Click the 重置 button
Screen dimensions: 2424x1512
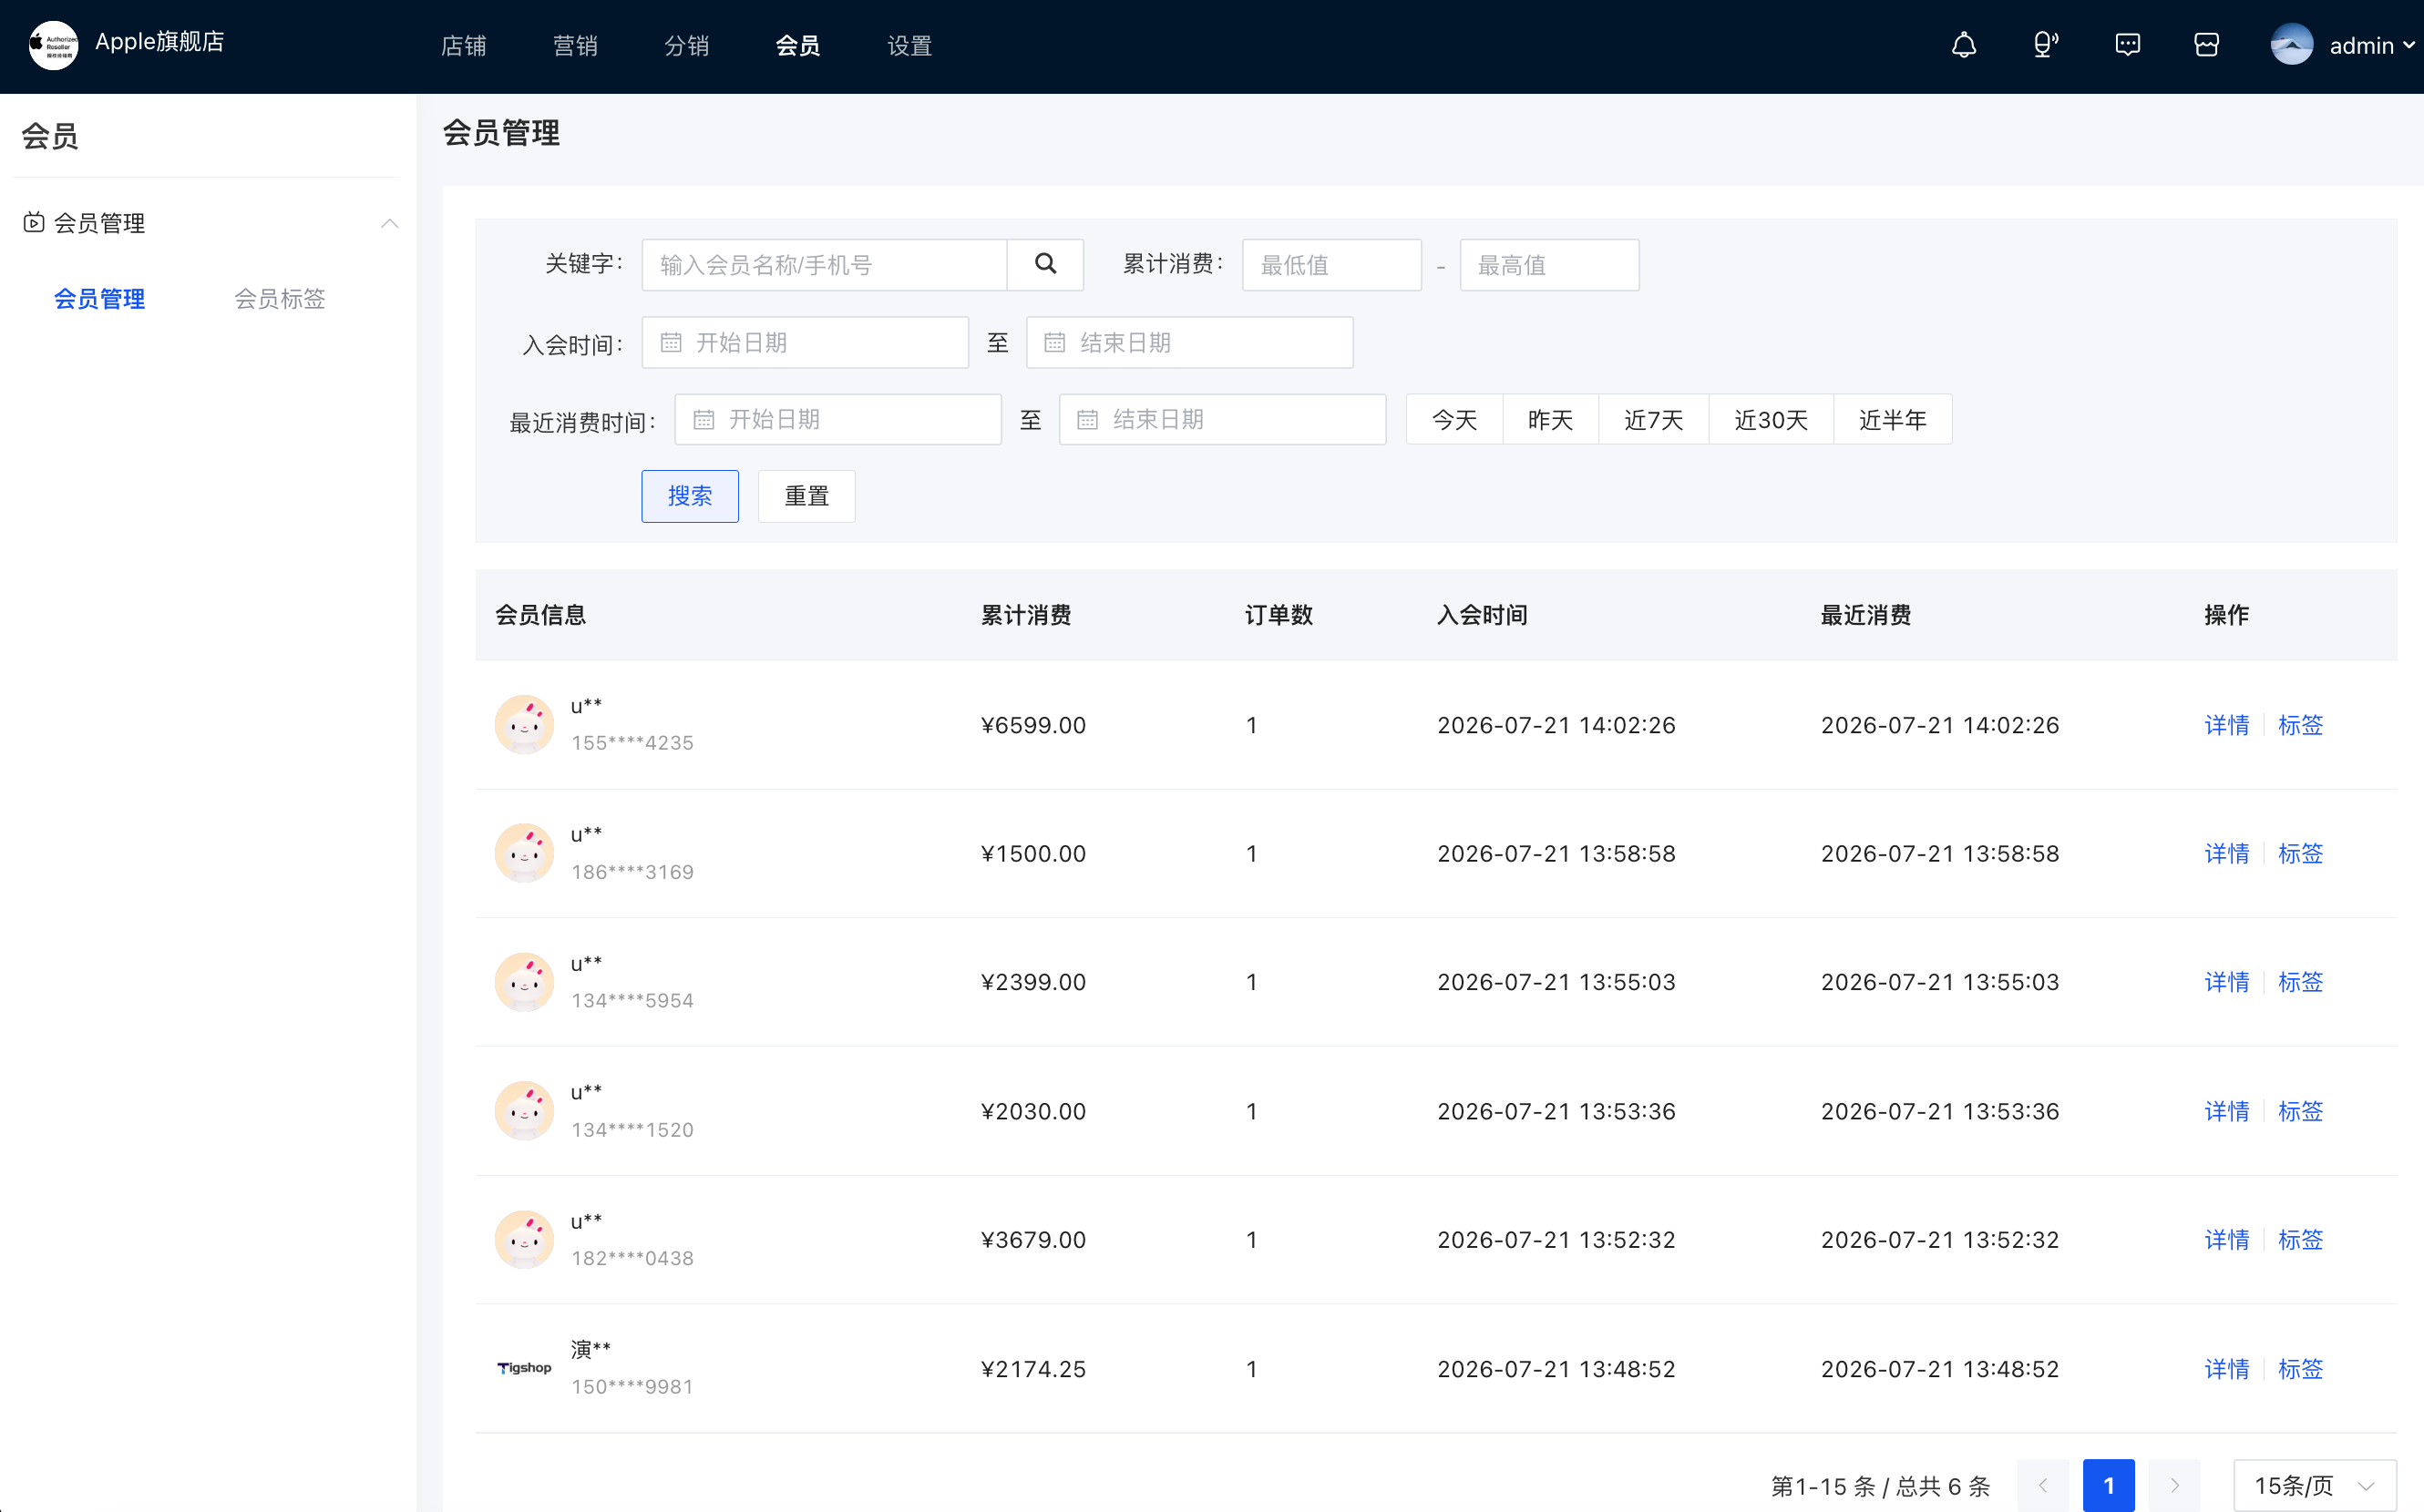coord(806,496)
